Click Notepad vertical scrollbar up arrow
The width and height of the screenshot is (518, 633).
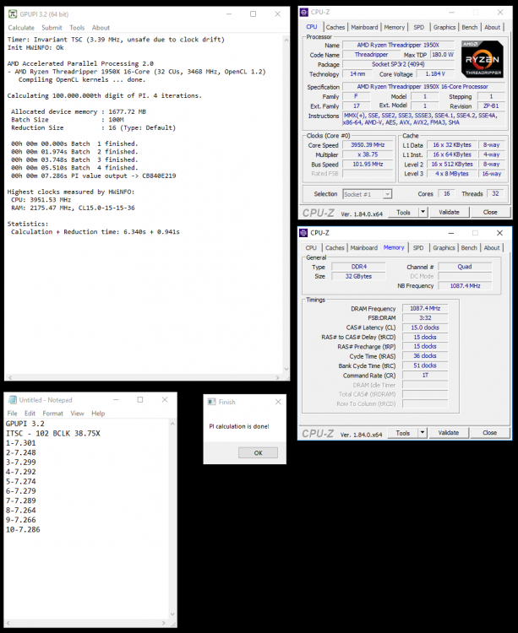pos(172,424)
